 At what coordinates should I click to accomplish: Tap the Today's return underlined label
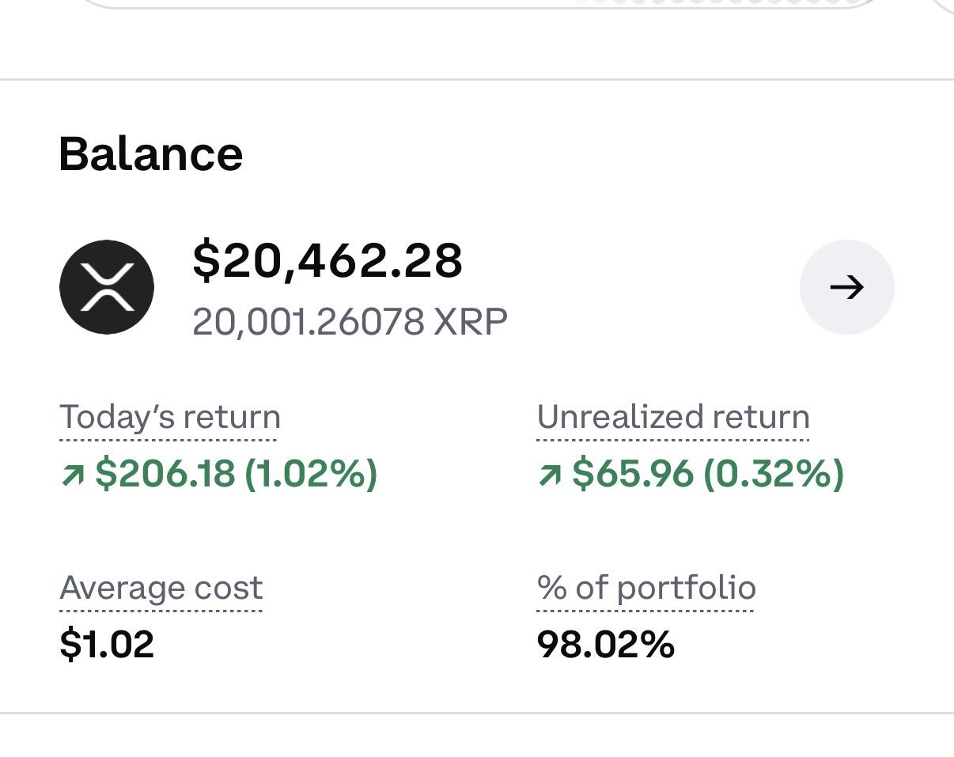[x=169, y=417]
